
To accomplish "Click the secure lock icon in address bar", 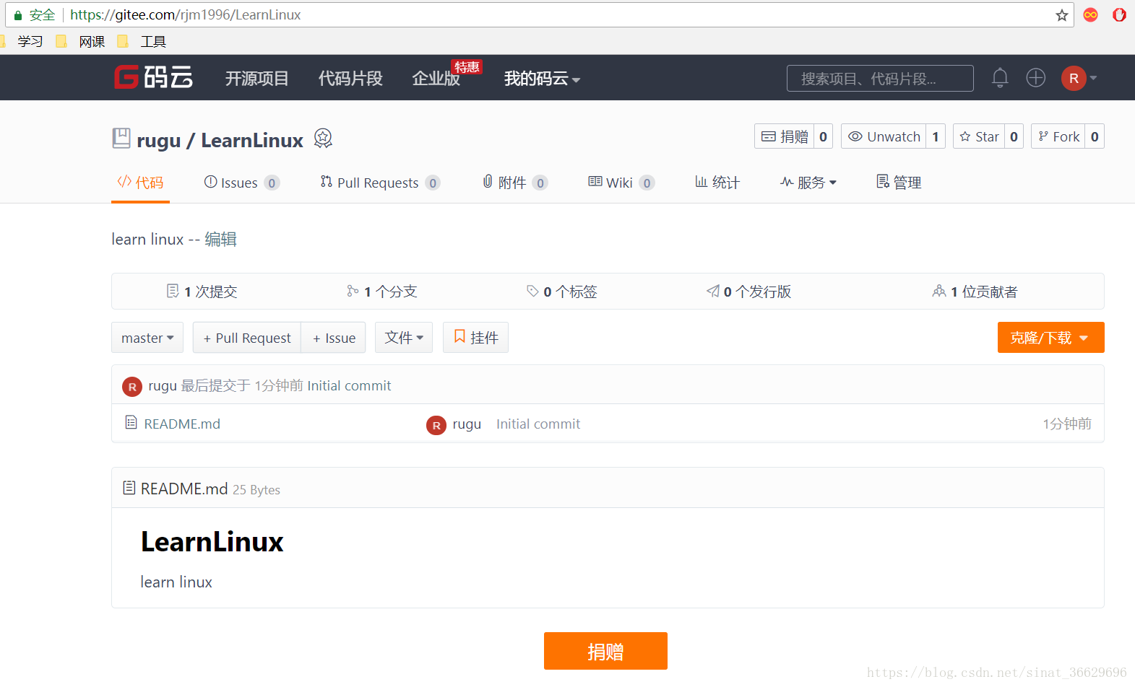I will point(18,15).
